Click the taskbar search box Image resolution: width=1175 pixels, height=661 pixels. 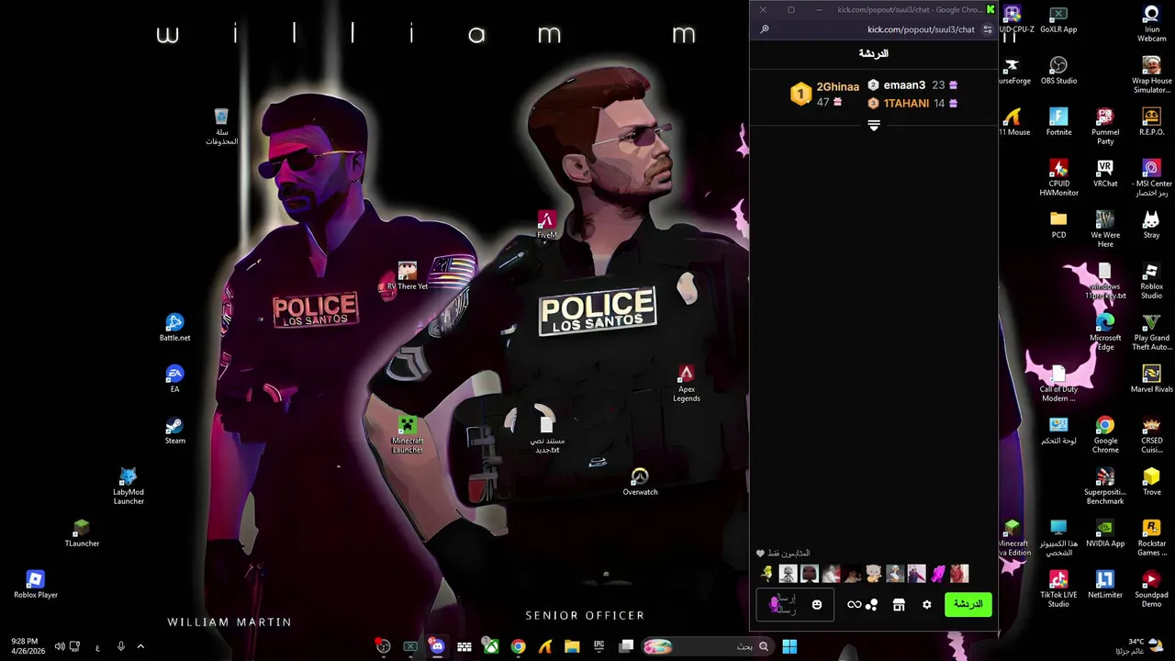[x=707, y=646]
